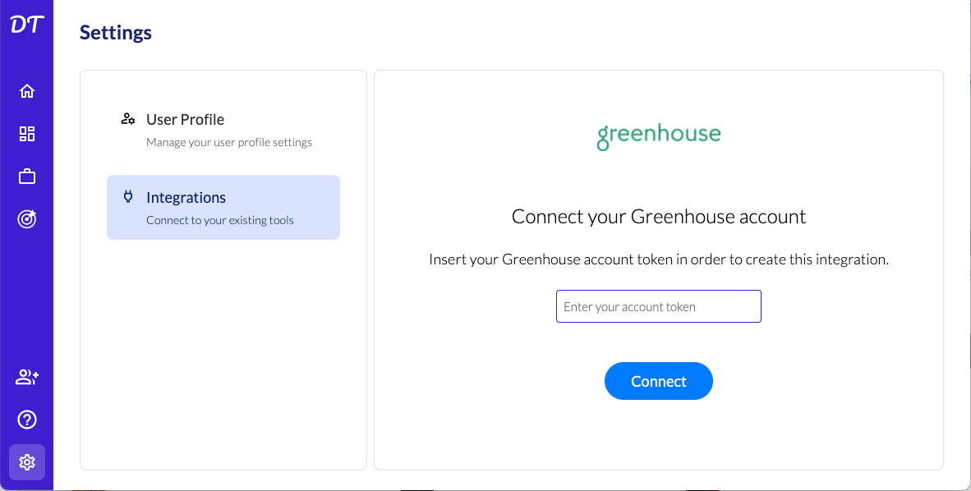Select the target bullseye icon

coord(27,219)
